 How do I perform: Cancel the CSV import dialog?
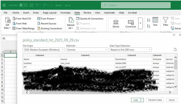[172, 100]
